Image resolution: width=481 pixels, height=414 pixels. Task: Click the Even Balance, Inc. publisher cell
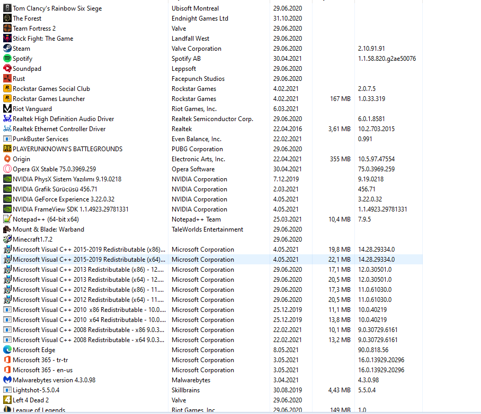(x=197, y=139)
